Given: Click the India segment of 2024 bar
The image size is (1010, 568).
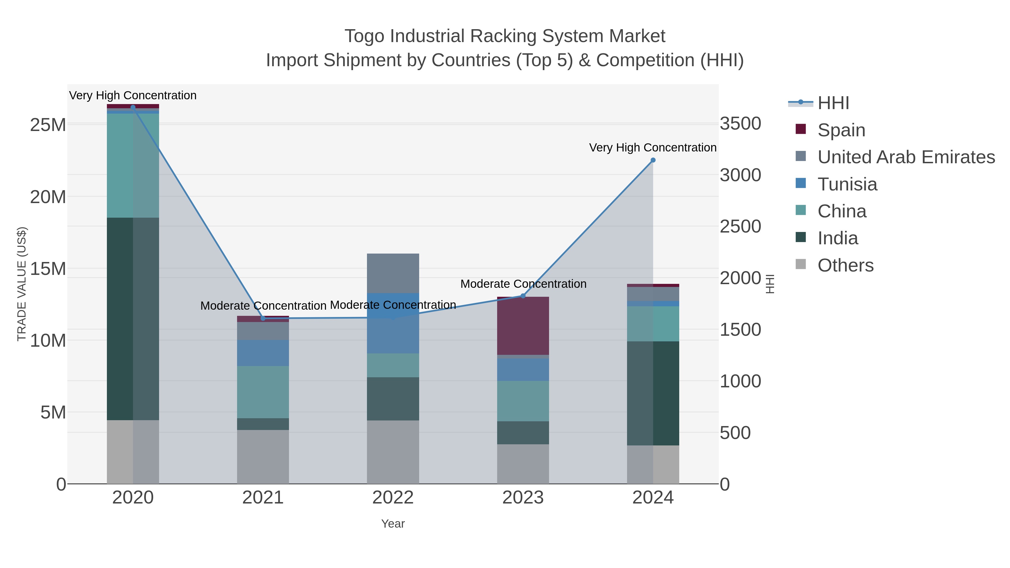Looking at the screenshot, I should (653, 393).
